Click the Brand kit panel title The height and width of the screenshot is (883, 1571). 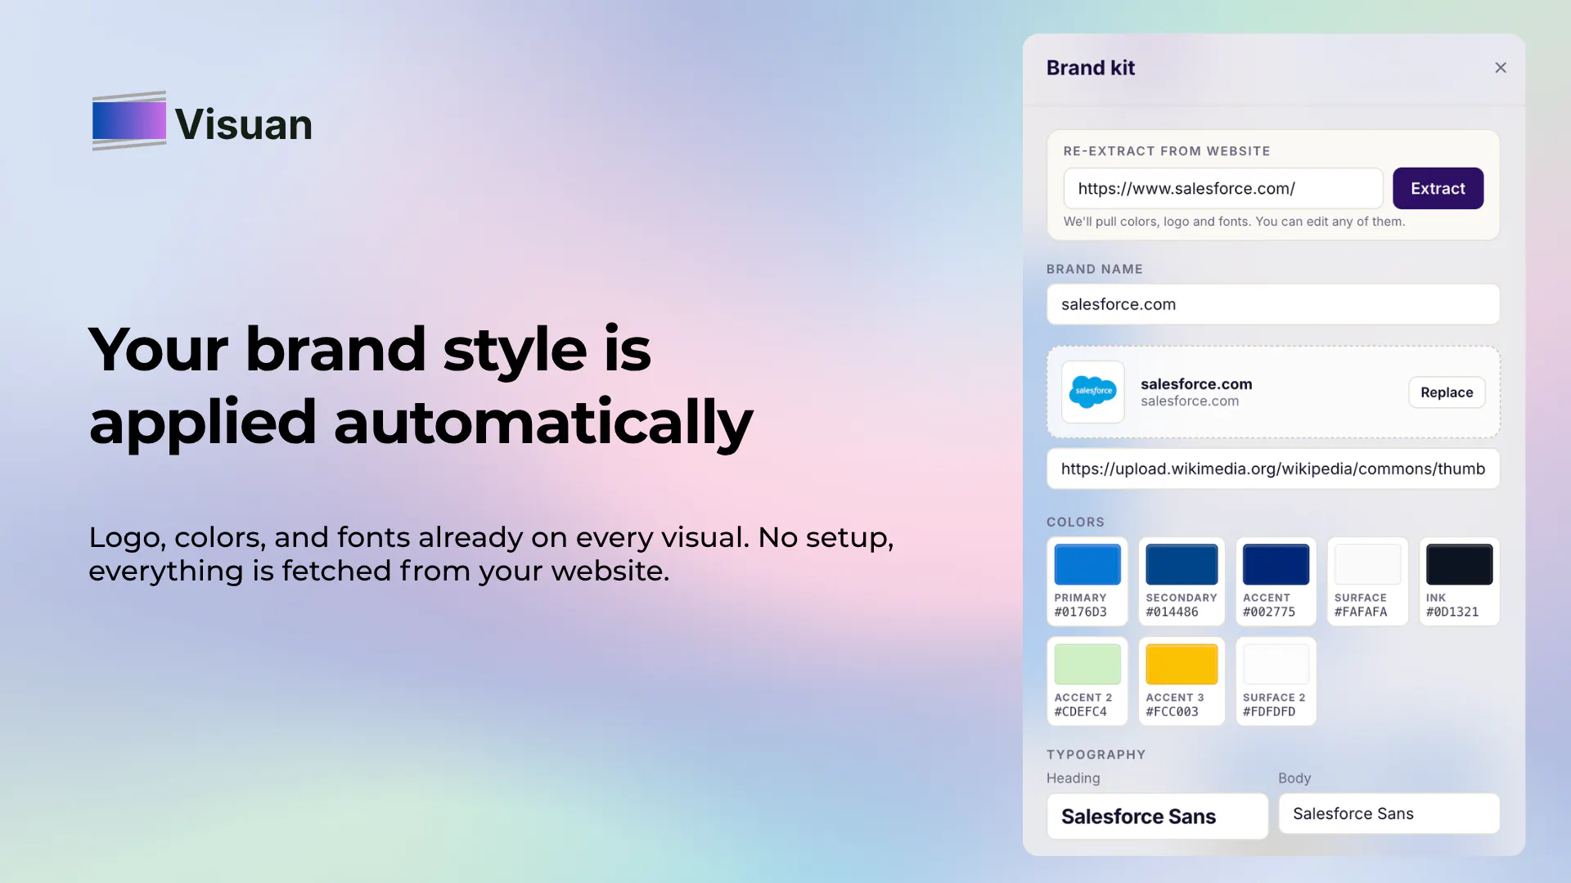click(1090, 68)
